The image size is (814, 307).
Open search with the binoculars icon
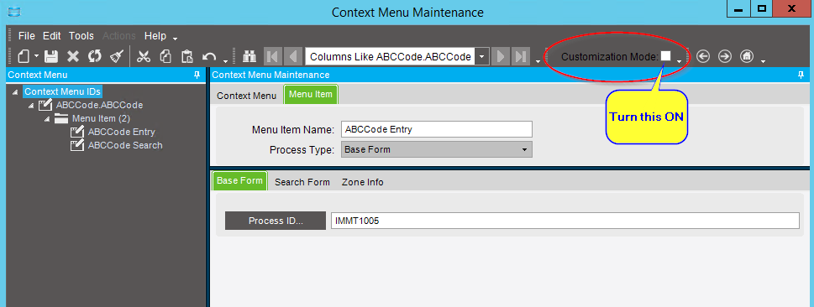pos(250,56)
